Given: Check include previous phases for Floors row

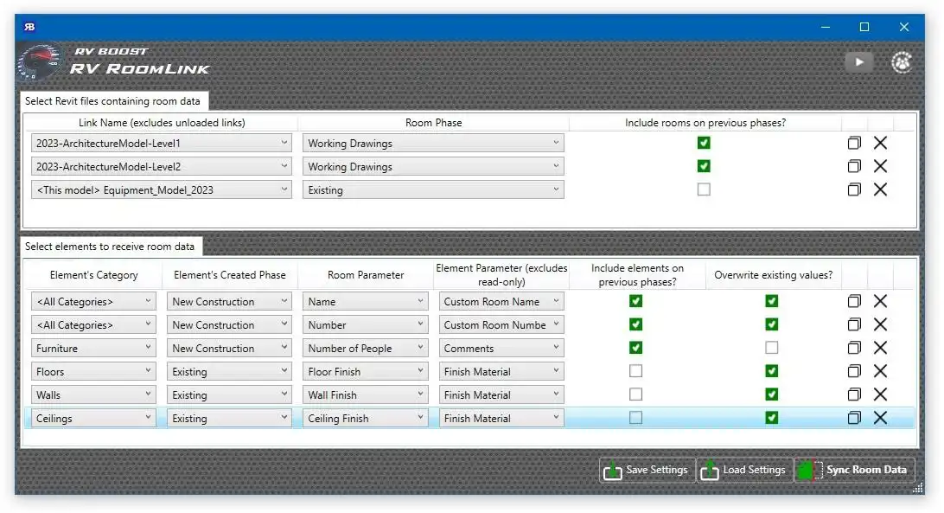Looking at the screenshot, I should [x=635, y=371].
